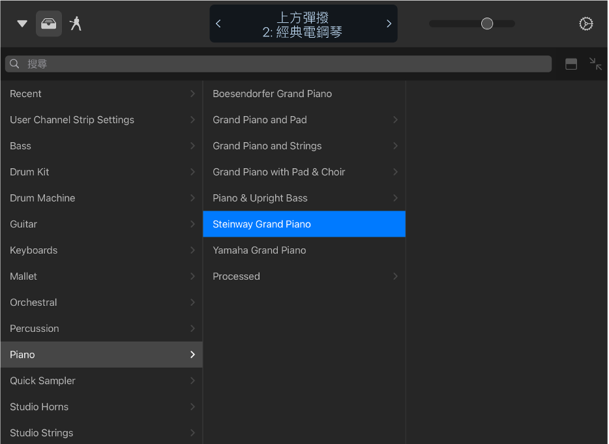Click the patch name display
The image size is (609, 444).
click(303, 23)
